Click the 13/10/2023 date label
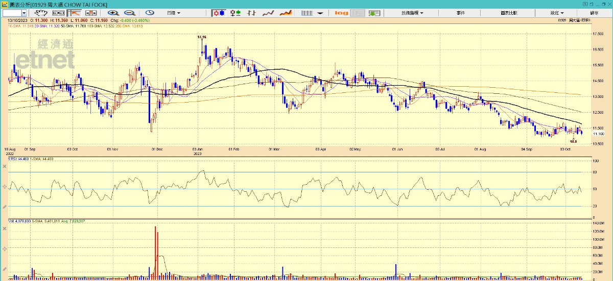This screenshot has height=281, width=613. 17,20
